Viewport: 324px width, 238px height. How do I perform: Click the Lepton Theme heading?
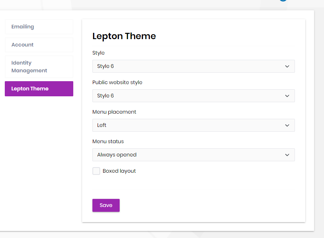point(124,36)
